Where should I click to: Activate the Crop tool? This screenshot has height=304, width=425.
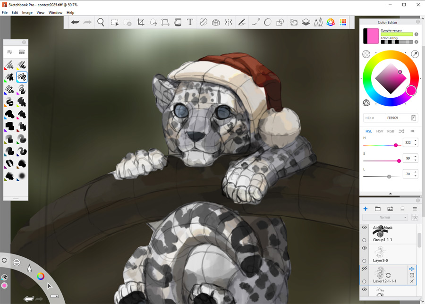(x=141, y=22)
